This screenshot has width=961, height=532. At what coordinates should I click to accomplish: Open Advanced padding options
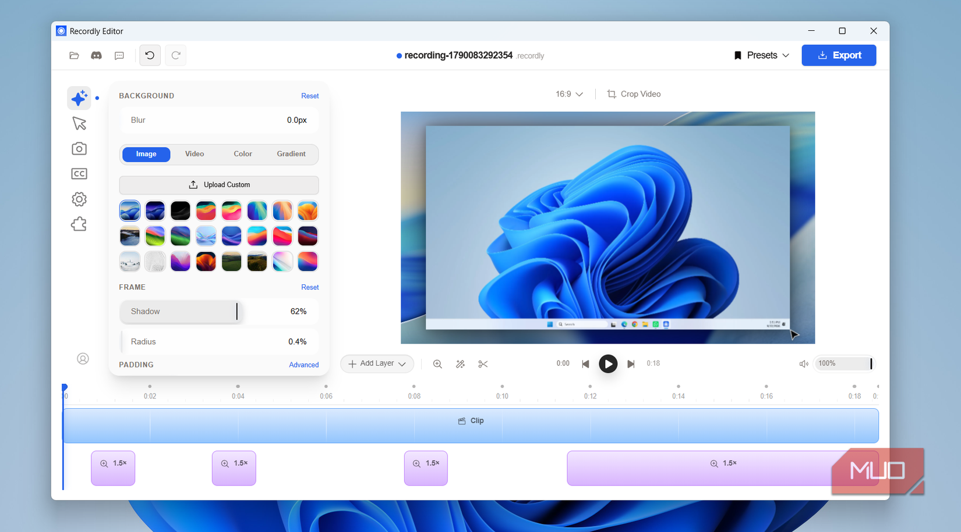[x=304, y=365]
